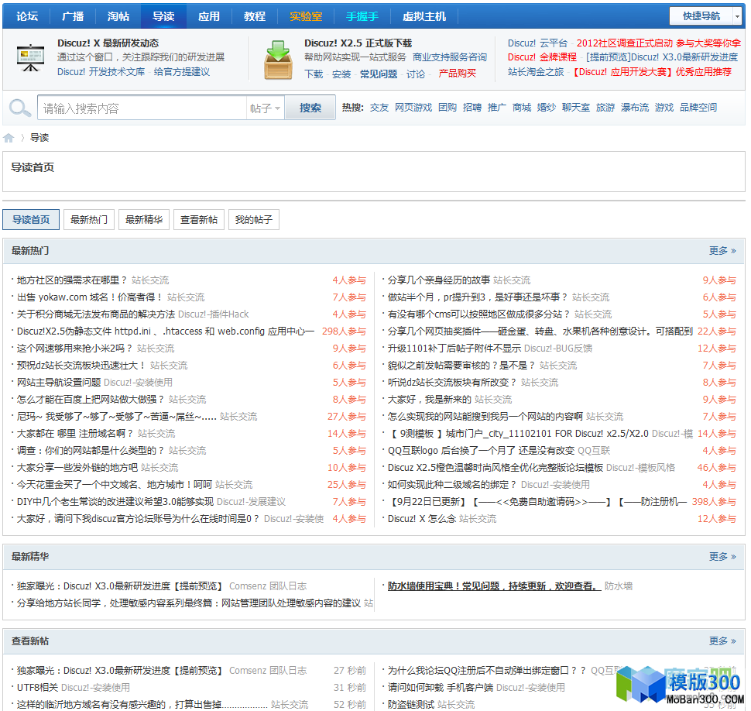Click Comsenz 团队日志 forum link in 最新精华
The image size is (751, 711).
click(268, 586)
